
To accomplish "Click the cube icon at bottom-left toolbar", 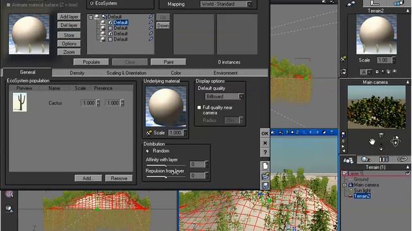I will (10, 209).
